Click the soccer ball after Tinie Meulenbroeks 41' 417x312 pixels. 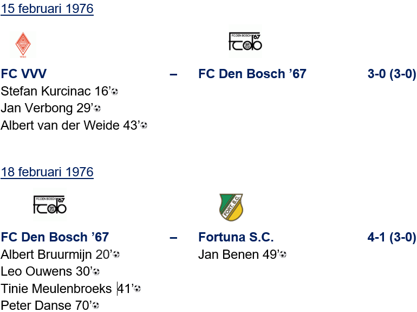click(137, 289)
